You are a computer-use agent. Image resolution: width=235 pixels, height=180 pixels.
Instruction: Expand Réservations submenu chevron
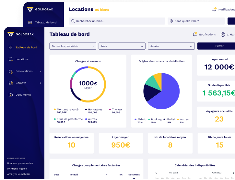[40, 71]
